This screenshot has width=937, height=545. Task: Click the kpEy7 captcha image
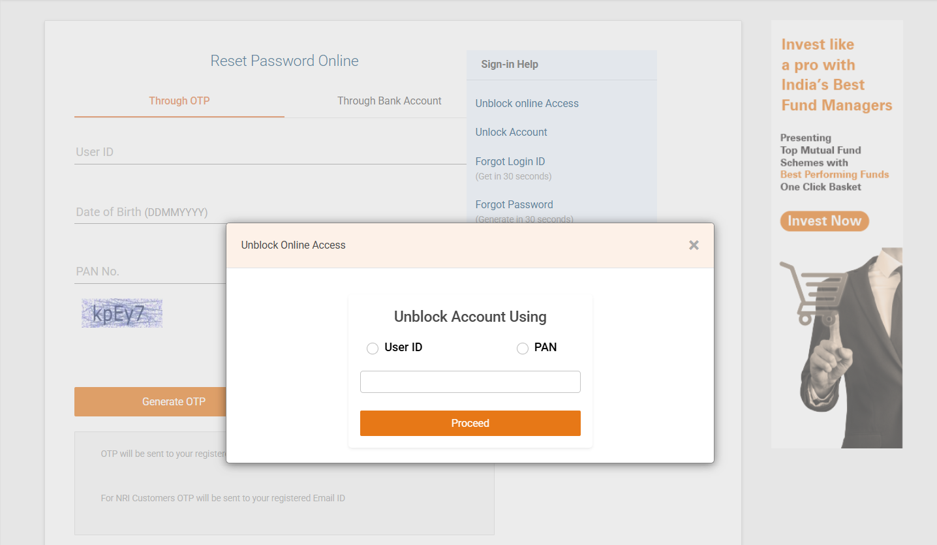[122, 313]
